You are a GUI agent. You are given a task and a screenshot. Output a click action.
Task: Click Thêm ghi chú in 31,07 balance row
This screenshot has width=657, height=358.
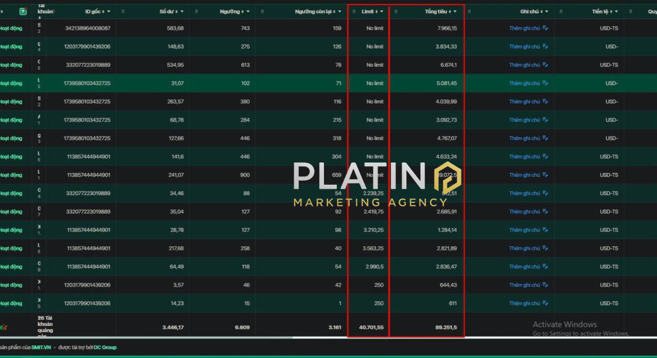(x=524, y=83)
